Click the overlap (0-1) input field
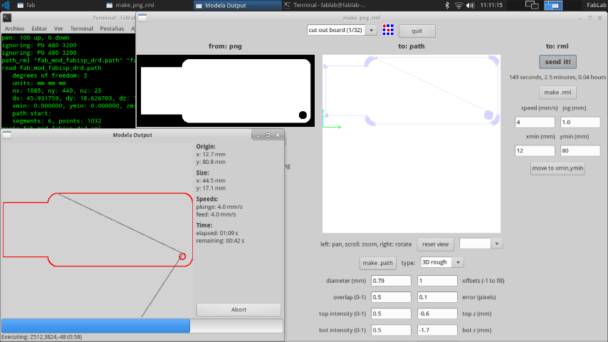This screenshot has width=608, height=342. point(391,297)
